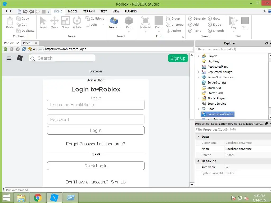This screenshot has height=203, width=271.
Task: Open the hamburger menu on Roblox page
Action: 9,58
